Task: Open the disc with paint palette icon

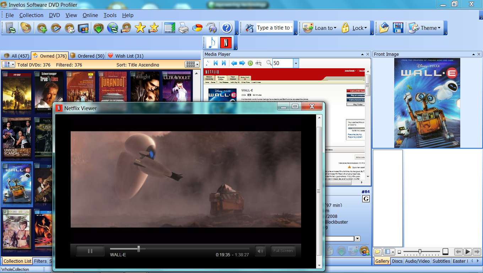Action: [x=70, y=28]
